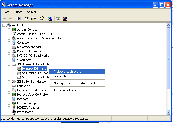Expand Anschlüsse (COM und LPT) node

click(9, 34)
